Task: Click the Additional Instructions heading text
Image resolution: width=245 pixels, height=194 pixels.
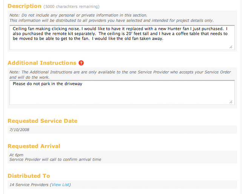Action: click(42, 63)
